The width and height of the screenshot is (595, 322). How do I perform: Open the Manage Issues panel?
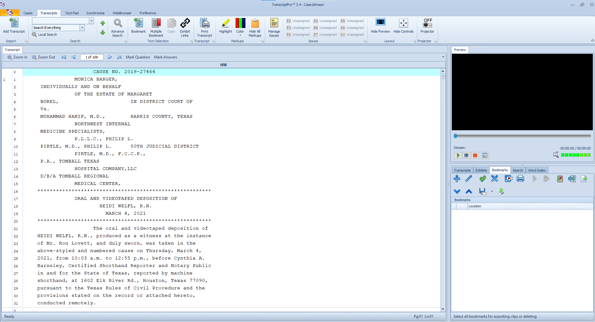click(274, 27)
